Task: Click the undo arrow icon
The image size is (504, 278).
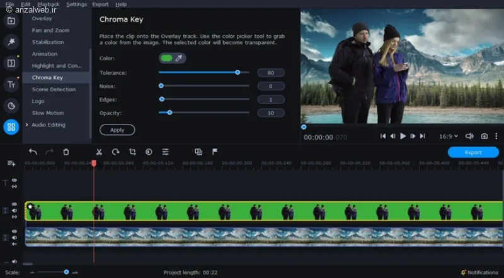Action: [x=33, y=152]
